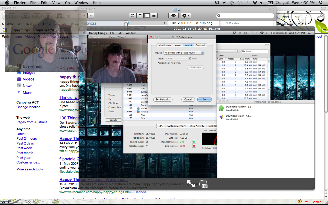This screenshot has height=205, width=328.
Task: Open the Go menu
Action: [67, 3]
